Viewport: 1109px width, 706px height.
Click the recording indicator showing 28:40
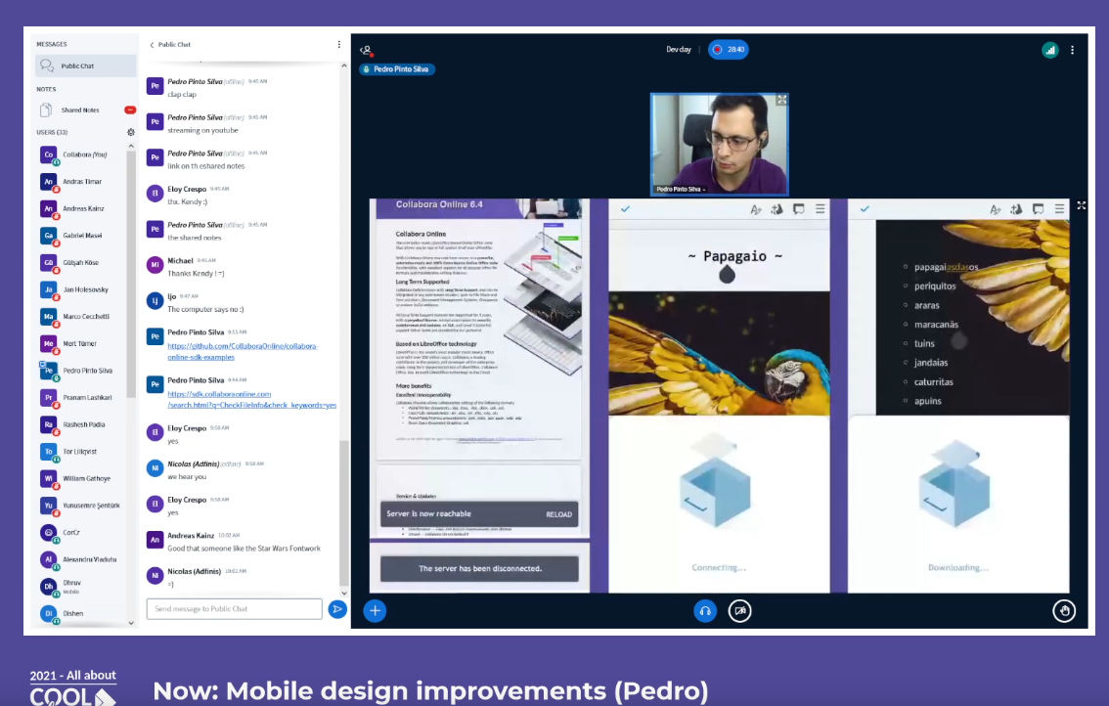[729, 50]
